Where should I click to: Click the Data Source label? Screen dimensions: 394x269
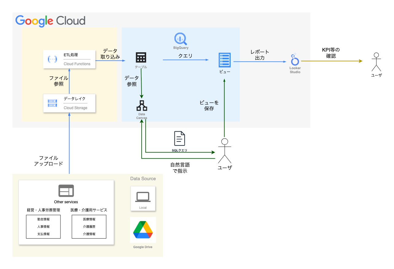click(143, 179)
